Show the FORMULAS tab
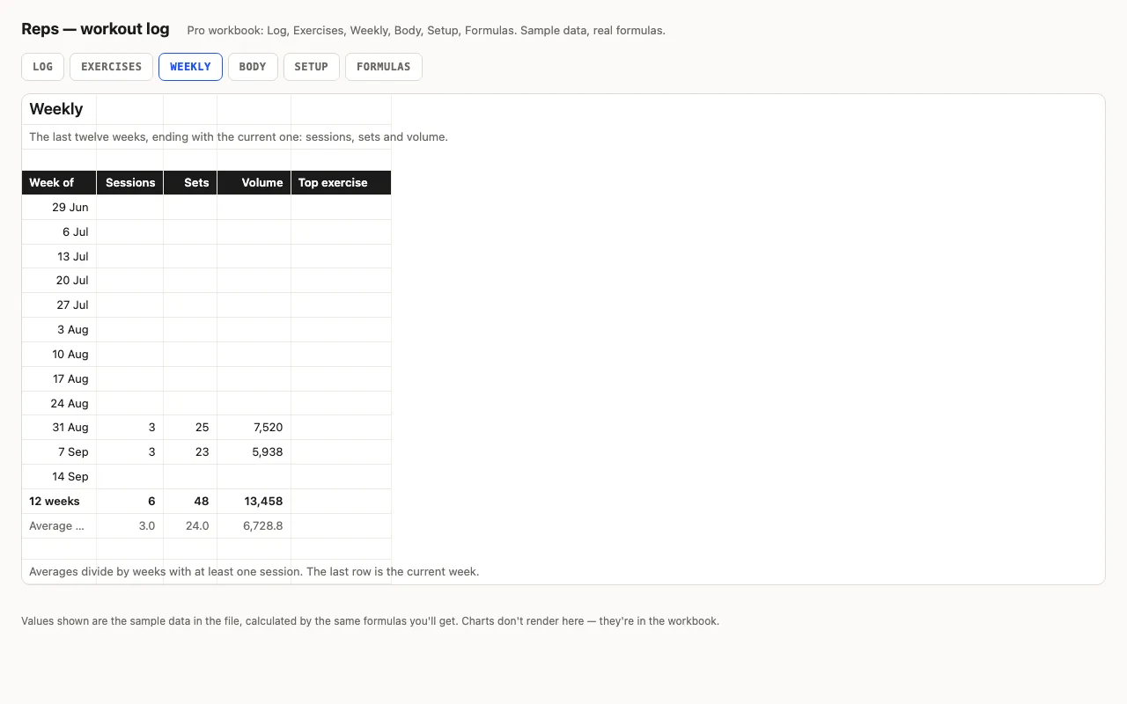 pos(384,67)
